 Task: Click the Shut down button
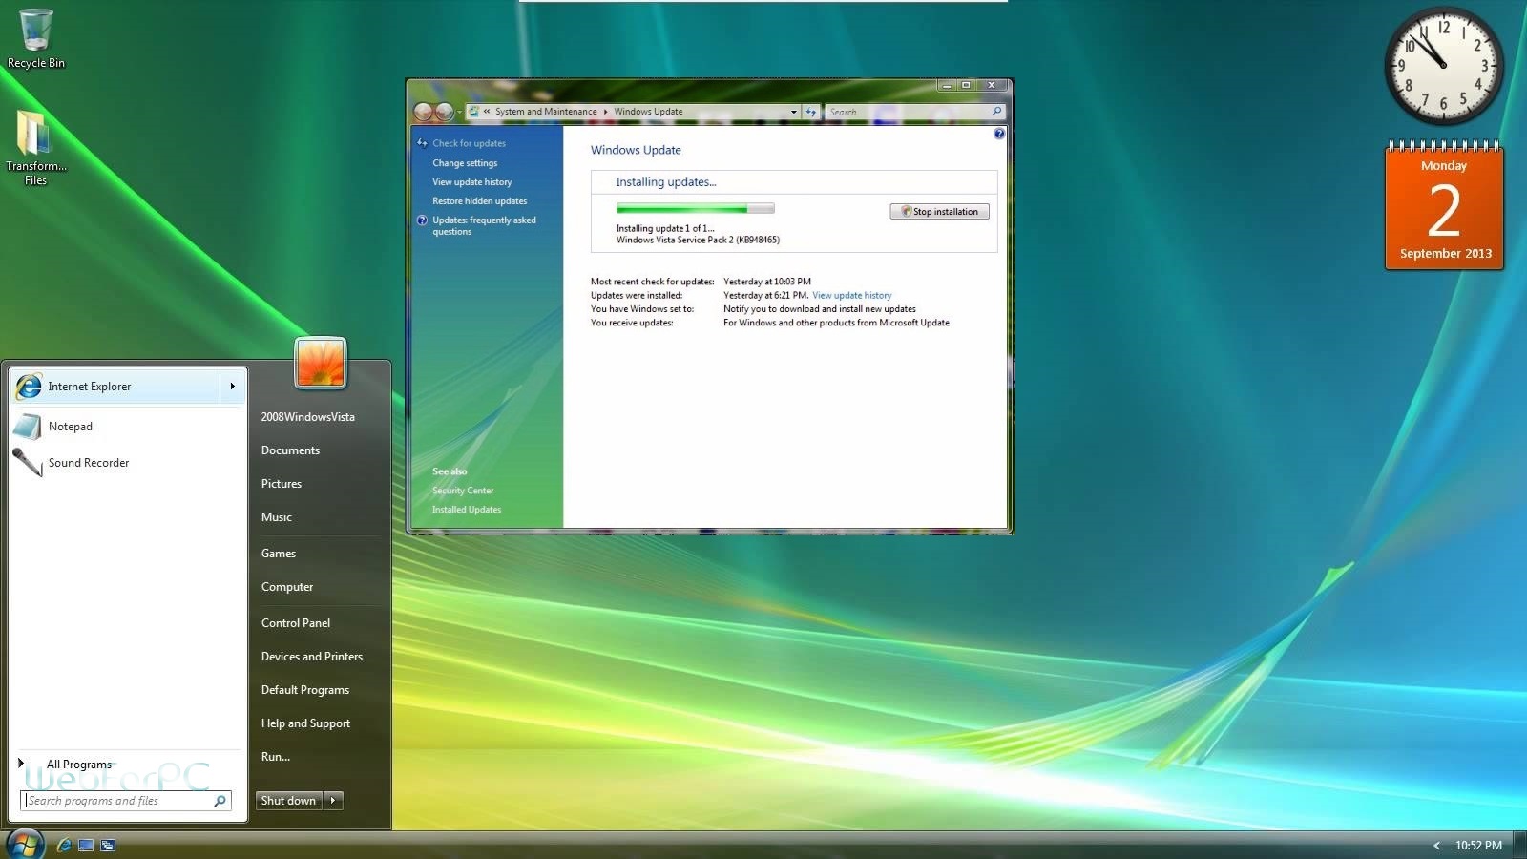[x=289, y=801]
